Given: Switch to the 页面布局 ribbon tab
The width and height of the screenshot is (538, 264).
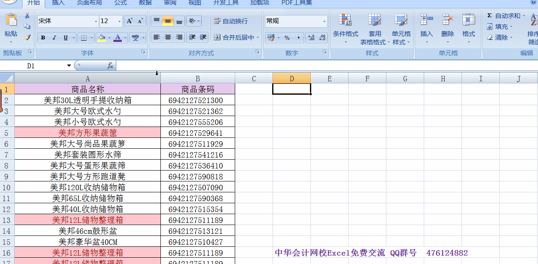Looking at the screenshot, I should coord(89,3).
